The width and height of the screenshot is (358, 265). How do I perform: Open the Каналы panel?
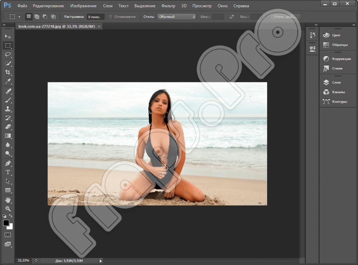[334, 92]
